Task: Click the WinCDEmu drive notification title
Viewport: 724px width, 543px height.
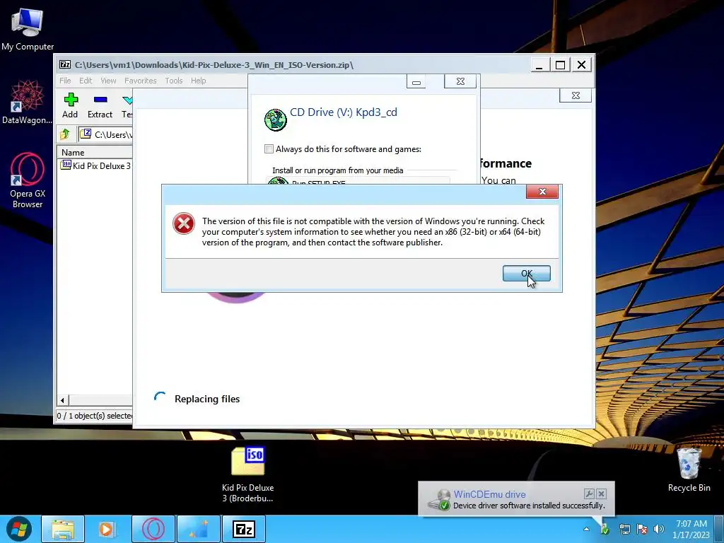Action: 489,494
